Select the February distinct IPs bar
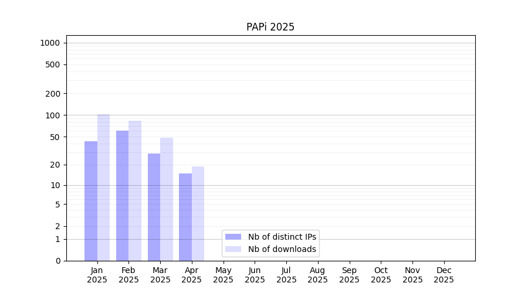The width and height of the screenshot is (528, 293). (x=122, y=196)
